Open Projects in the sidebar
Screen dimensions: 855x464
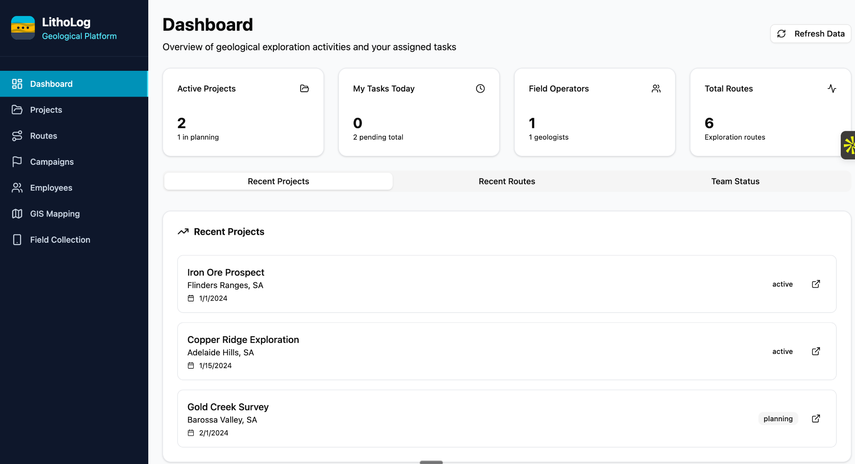click(46, 110)
